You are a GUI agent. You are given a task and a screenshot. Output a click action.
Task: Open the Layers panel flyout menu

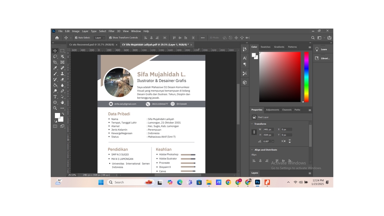310,173
